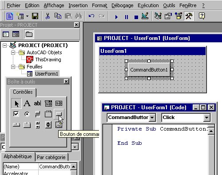Select the ToggleButton control in Toolbox
The image size is (222, 175).
[x=38, y=114]
